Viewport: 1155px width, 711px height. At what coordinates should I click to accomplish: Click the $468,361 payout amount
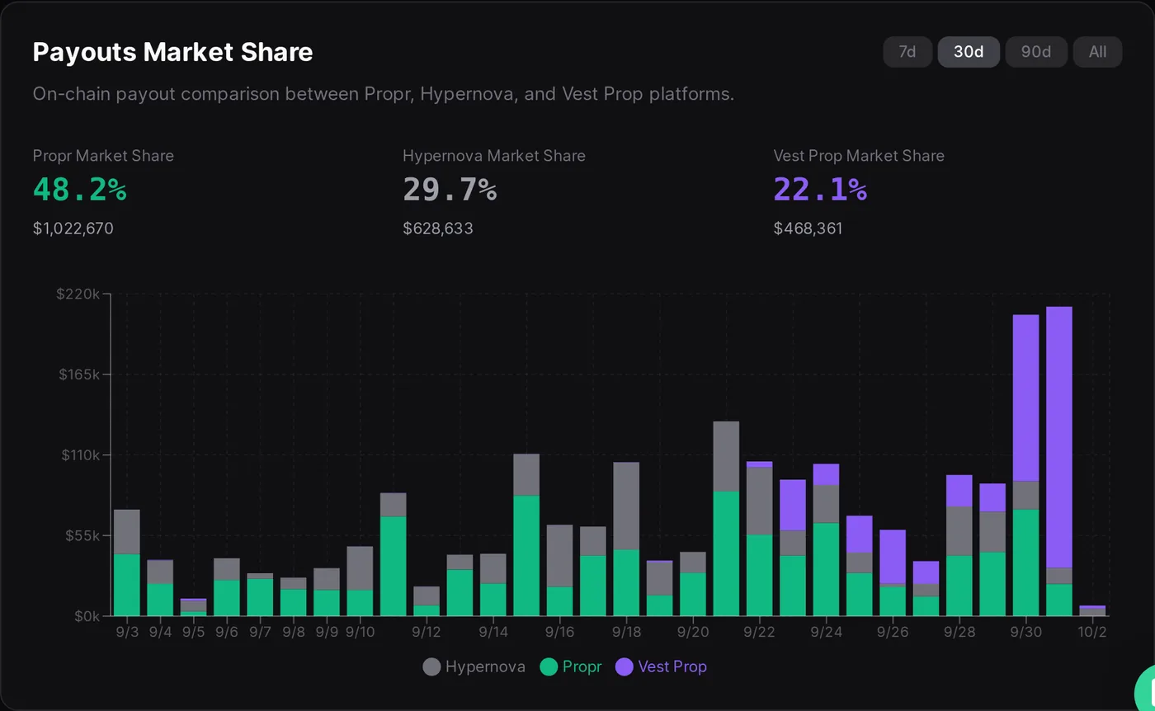coord(808,228)
